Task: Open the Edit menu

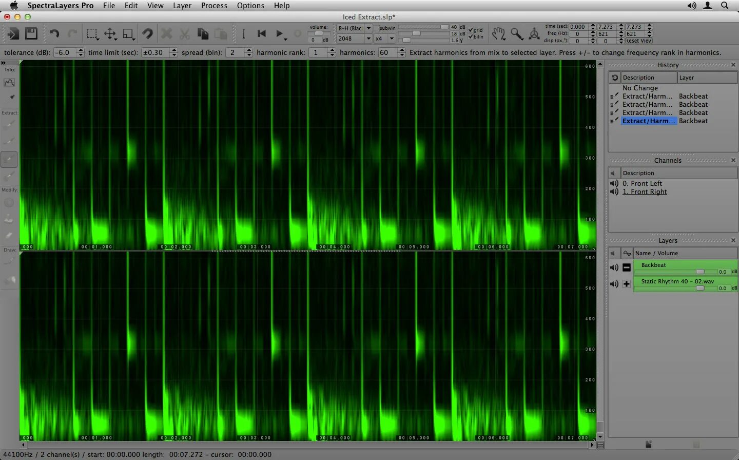Action: click(131, 5)
